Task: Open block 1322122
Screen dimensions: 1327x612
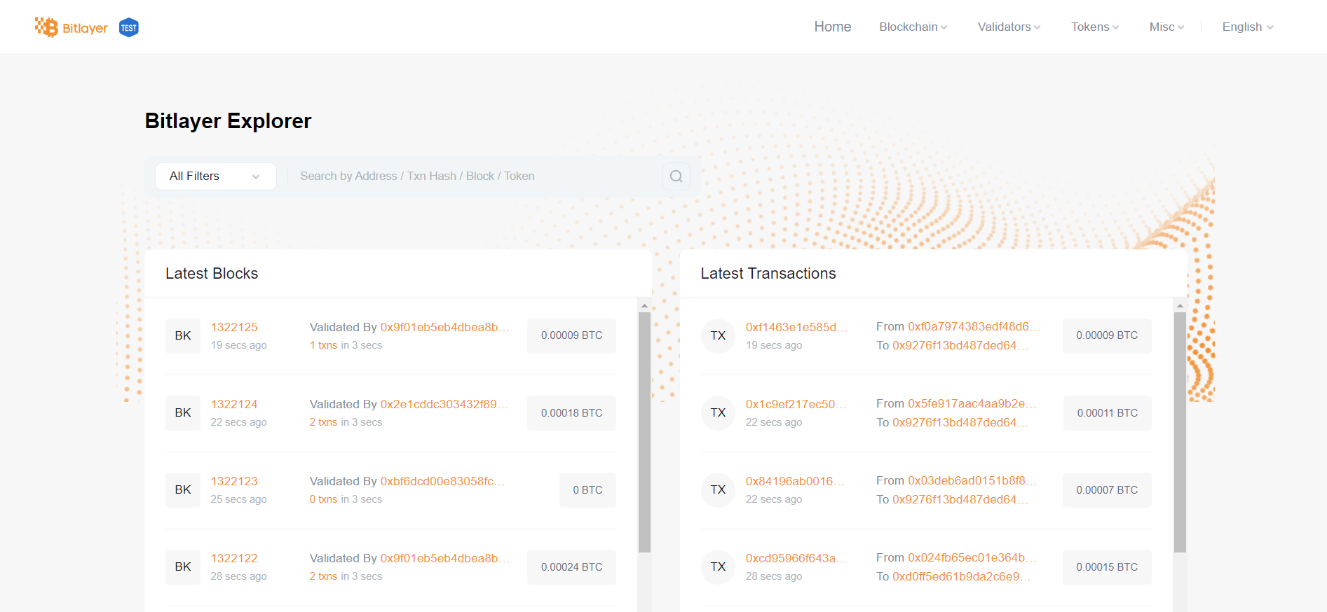Action: 234,558
